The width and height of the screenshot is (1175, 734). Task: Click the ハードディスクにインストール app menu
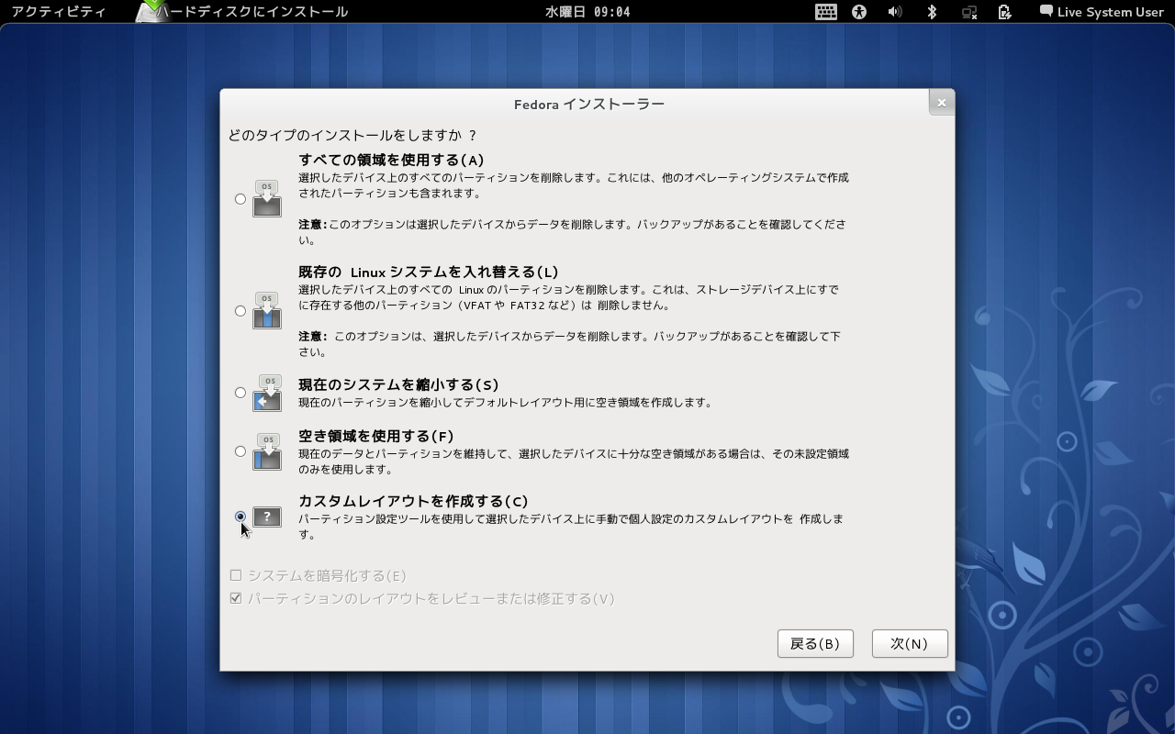tap(243, 12)
